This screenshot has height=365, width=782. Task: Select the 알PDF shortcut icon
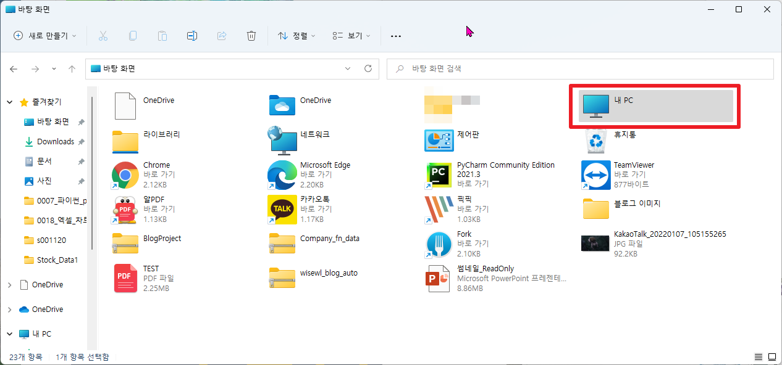coord(125,210)
